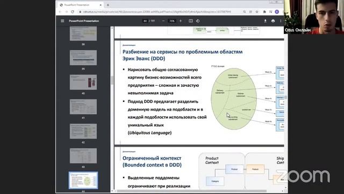Image resolution: width=344 pixels, height=194 pixels.
Task: Click the bullet text 'Нарисовать общую согласованную'
Action: pos(162,70)
